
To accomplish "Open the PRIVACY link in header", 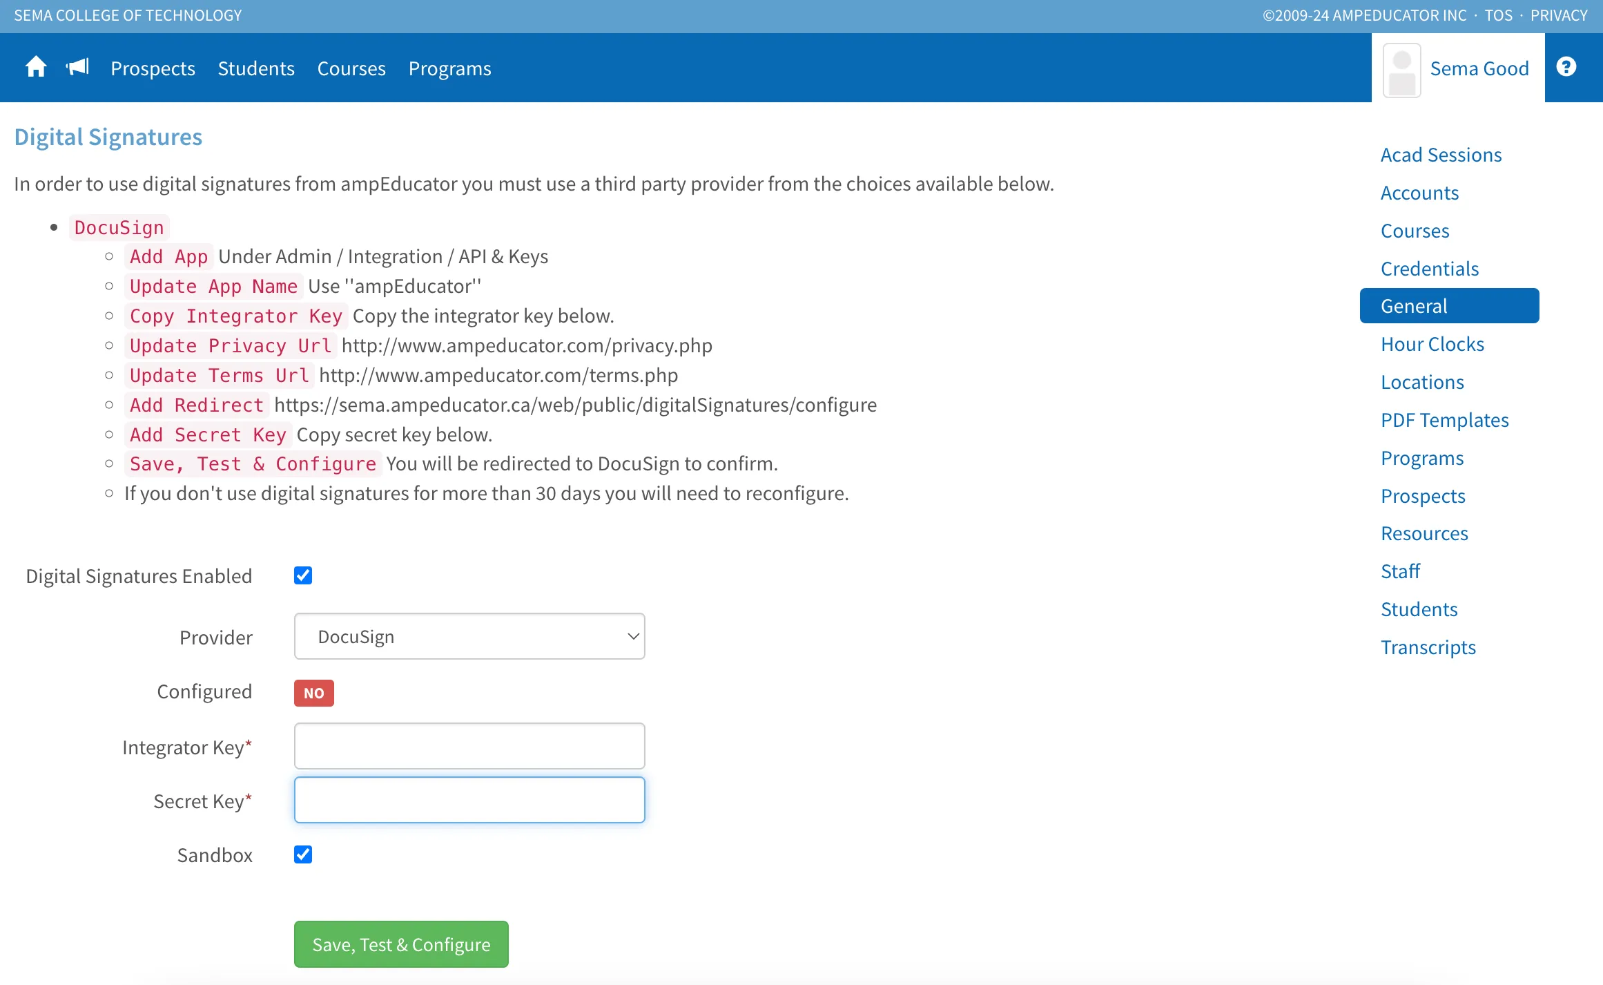I will click(x=1559, y=15).
